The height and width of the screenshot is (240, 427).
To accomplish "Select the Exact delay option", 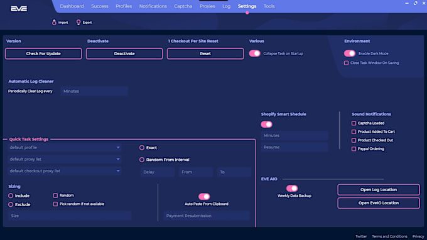I will (x=142, y=148).
